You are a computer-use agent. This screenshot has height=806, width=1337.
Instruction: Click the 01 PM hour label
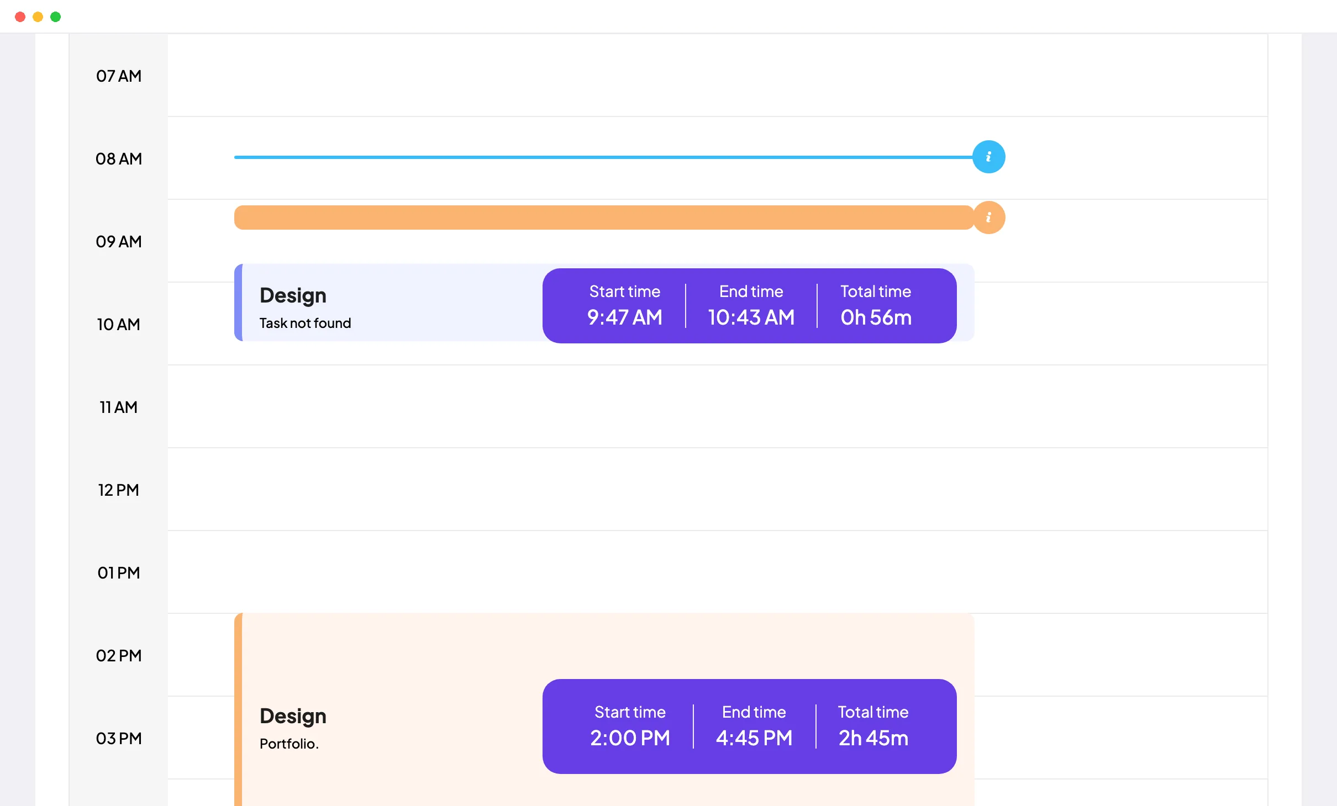pyautogui.click(x=119, y=572)
